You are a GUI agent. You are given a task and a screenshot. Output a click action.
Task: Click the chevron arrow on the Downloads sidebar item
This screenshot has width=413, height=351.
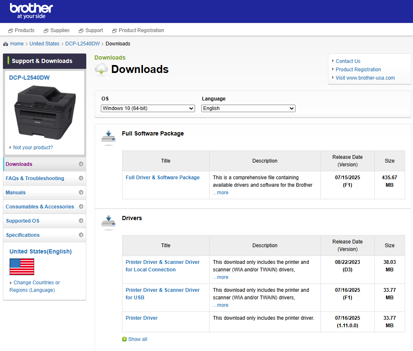82,164
